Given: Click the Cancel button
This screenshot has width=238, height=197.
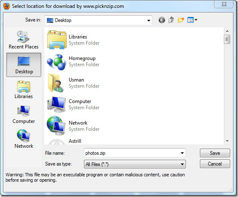Looking at the screenshot, I should [x=215, y=164].
